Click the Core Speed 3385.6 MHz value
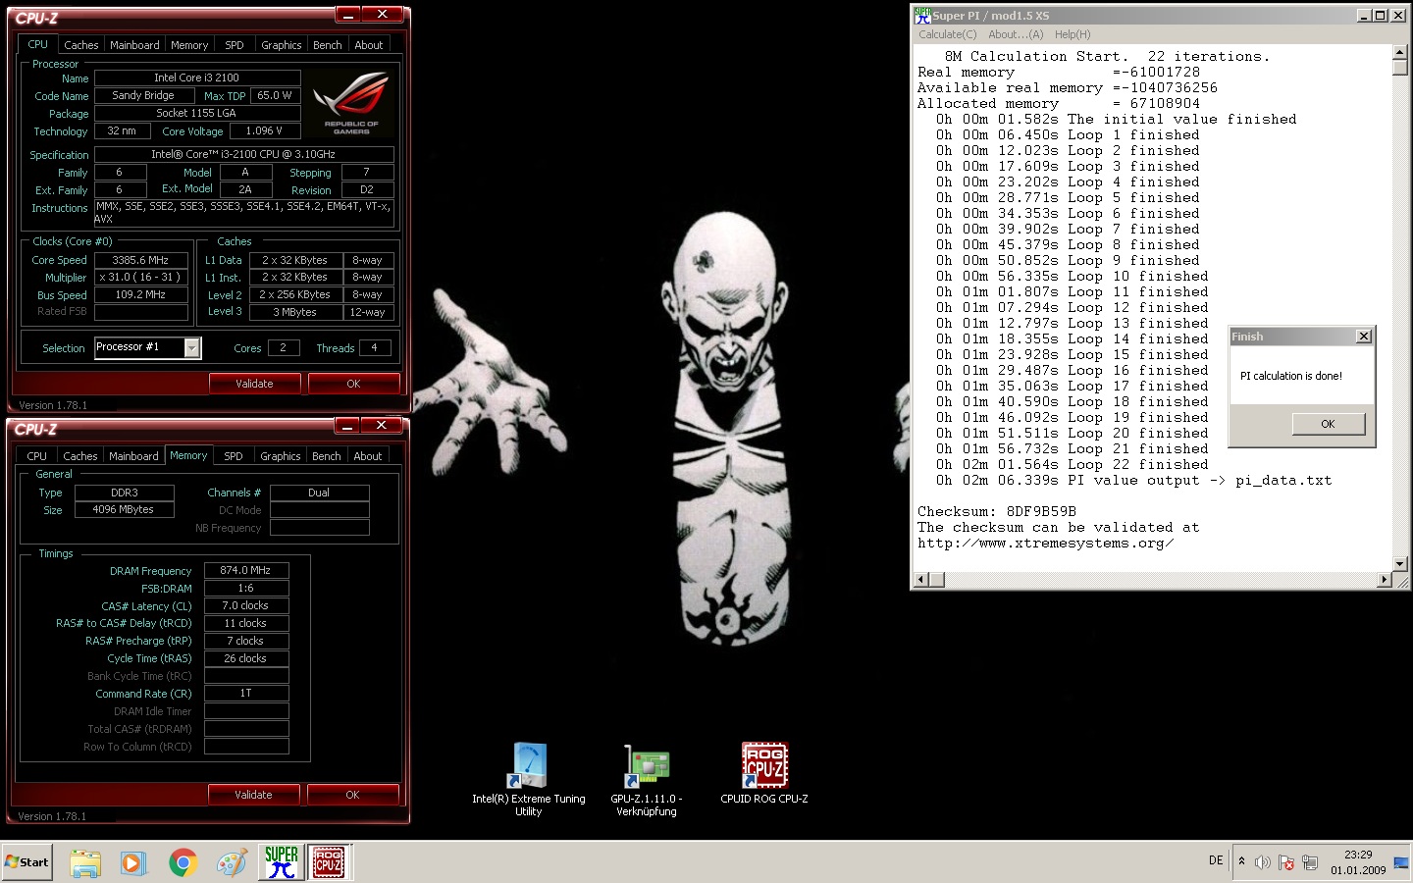This screenshot has height=883, width=1413. coord(140,260)
